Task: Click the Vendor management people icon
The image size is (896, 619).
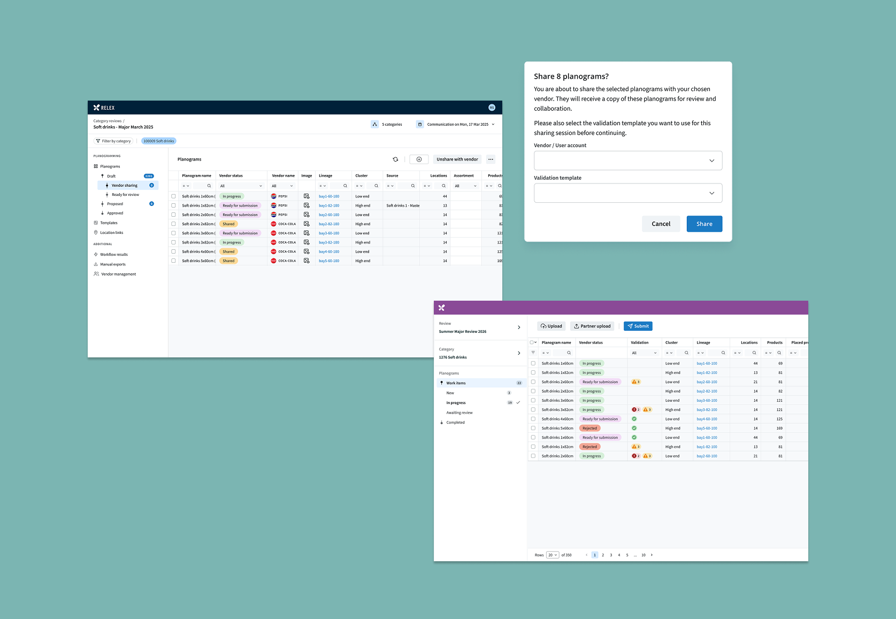Action: tap(96, 274)
